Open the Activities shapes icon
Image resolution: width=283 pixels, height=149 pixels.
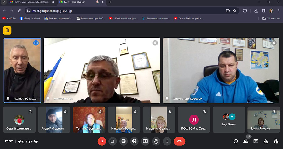tap(266, 141)
